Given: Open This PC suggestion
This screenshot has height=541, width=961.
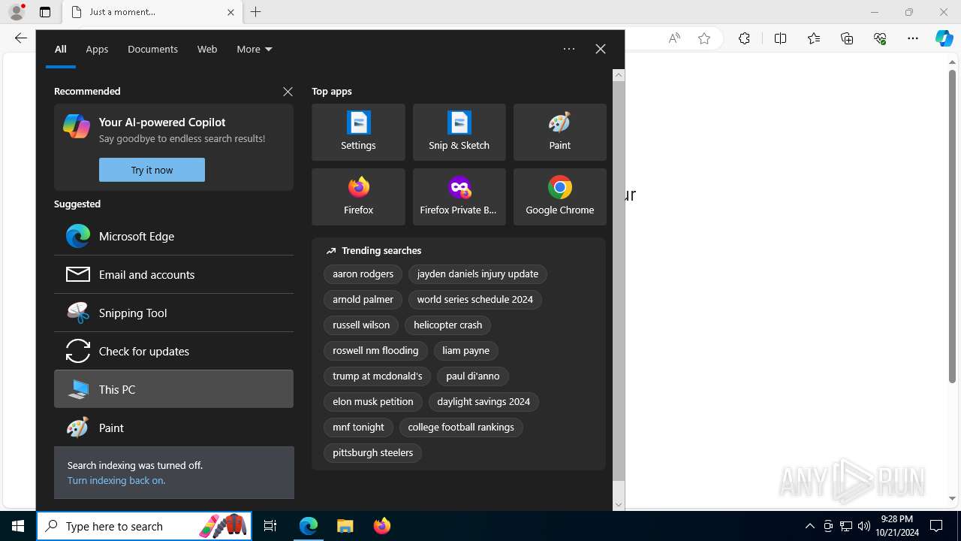Looking at the screenshot, I should click(x=173, y=389).
